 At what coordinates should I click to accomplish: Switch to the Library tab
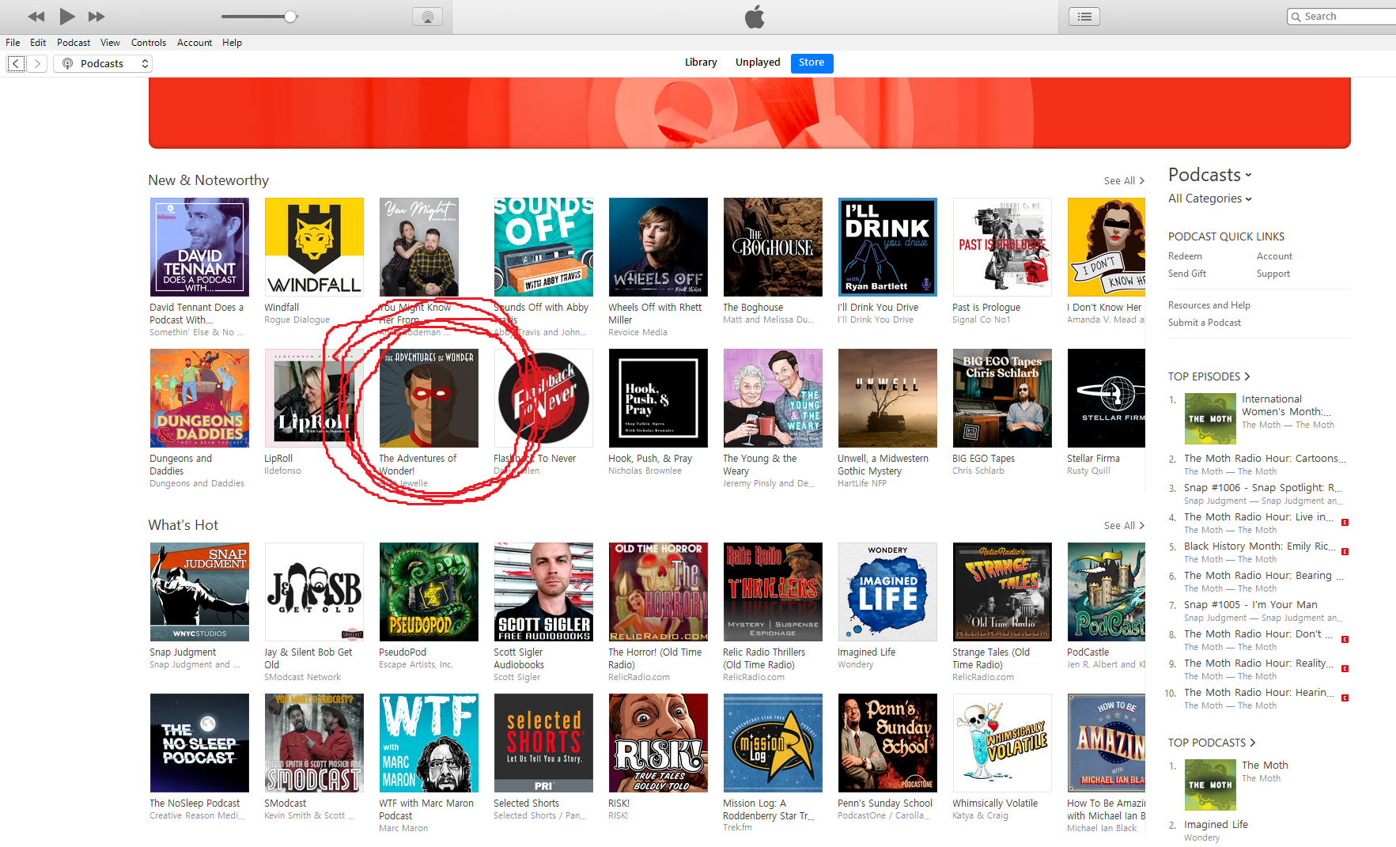point(701,62)
